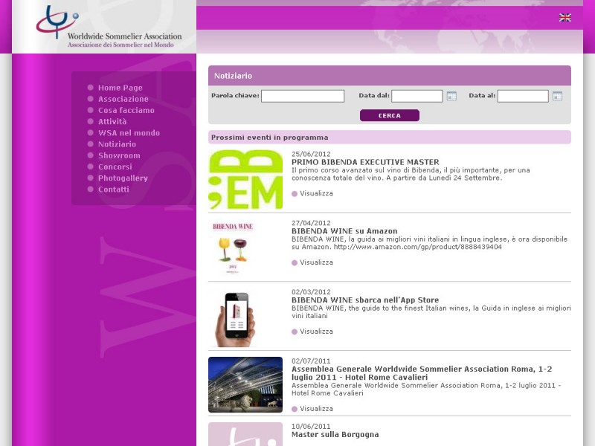
Task: Open the PRIMO BIBENDA EXECUTIVE MASTER headline
Action: point(365,162)
